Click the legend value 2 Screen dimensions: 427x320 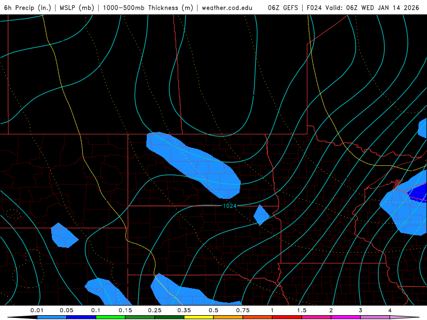pos(331,310)
